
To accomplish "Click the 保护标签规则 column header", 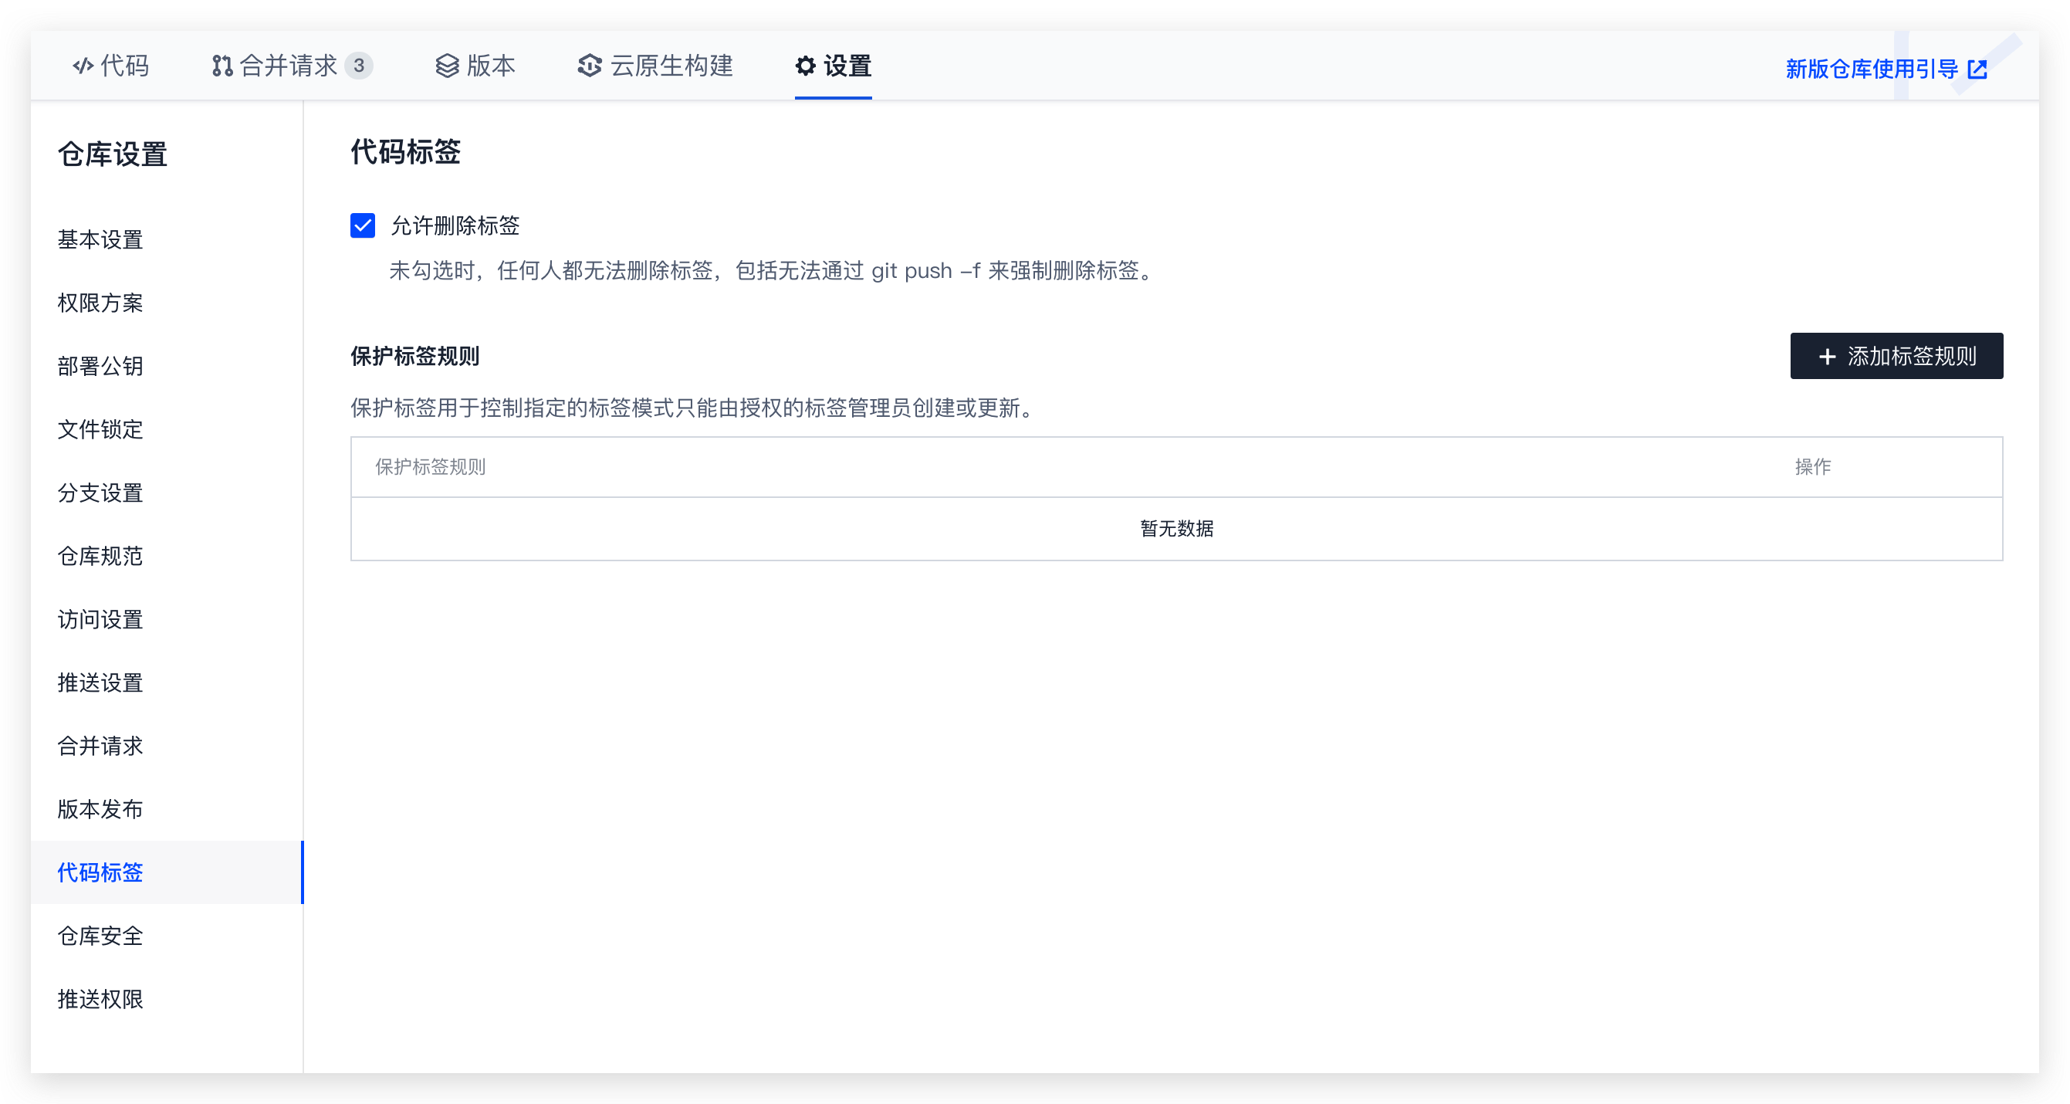I will tap(430, 467).
